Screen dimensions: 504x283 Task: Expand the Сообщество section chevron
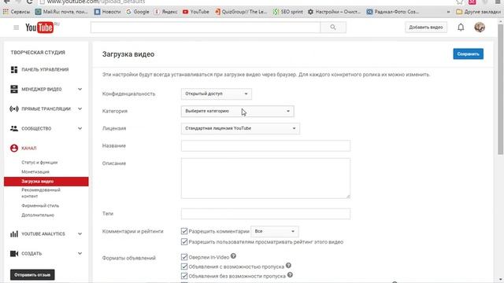click(80, 128)
